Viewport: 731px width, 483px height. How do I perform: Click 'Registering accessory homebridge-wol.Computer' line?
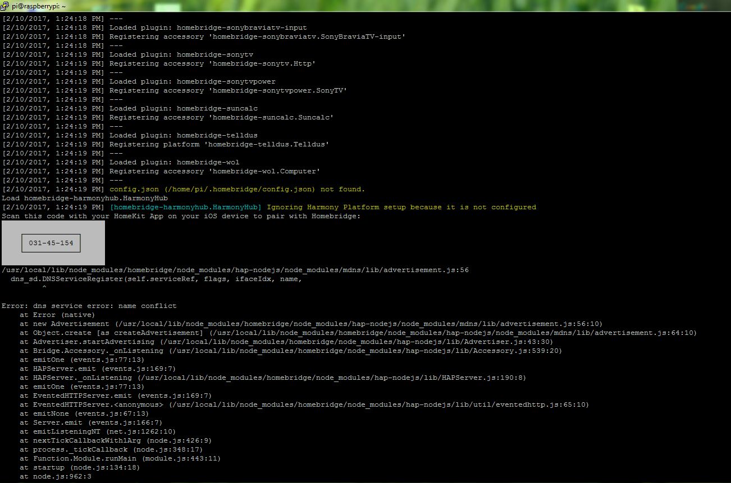(217, 171)
